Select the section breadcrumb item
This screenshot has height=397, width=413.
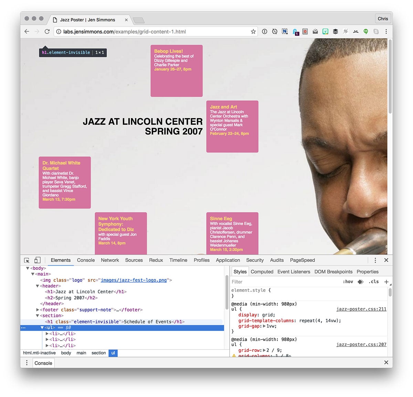[x=98, y=353]
